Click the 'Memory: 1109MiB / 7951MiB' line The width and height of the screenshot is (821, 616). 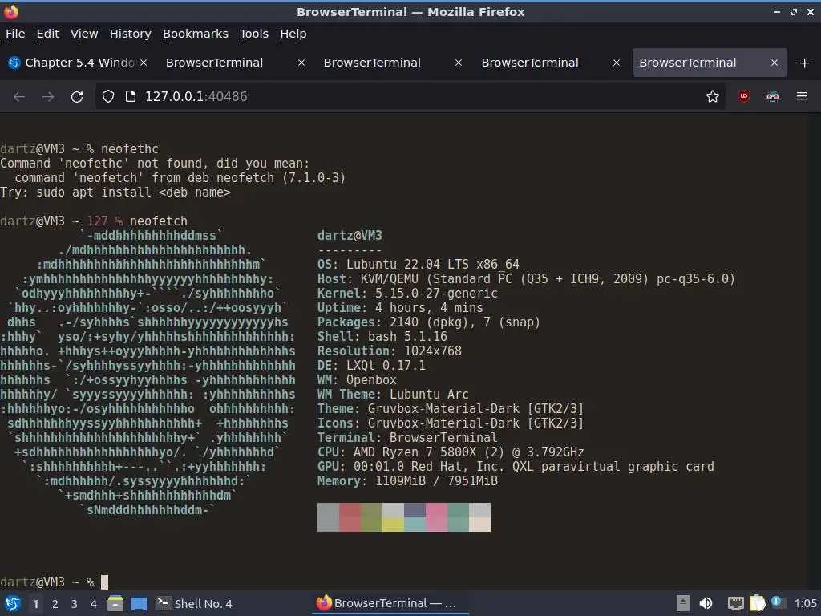(407, 481)
